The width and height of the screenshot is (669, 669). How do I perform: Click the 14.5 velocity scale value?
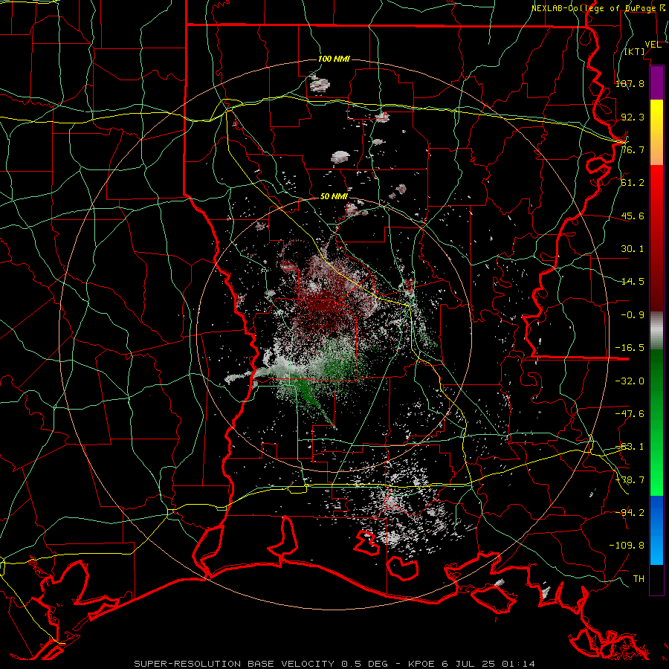(x=633, y=282)
